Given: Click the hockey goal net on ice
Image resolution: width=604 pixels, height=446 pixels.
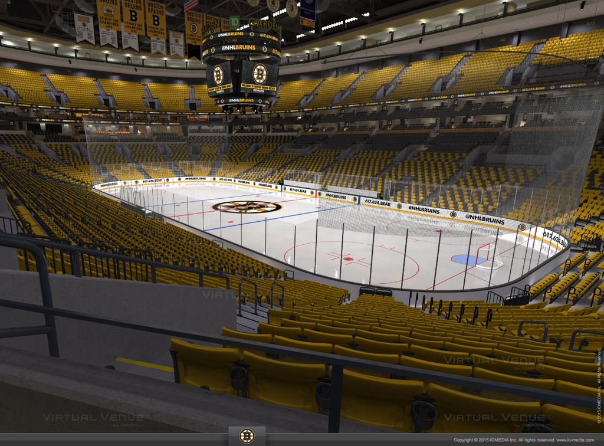Looking at the screenshot, I should [x=489, y=257].
